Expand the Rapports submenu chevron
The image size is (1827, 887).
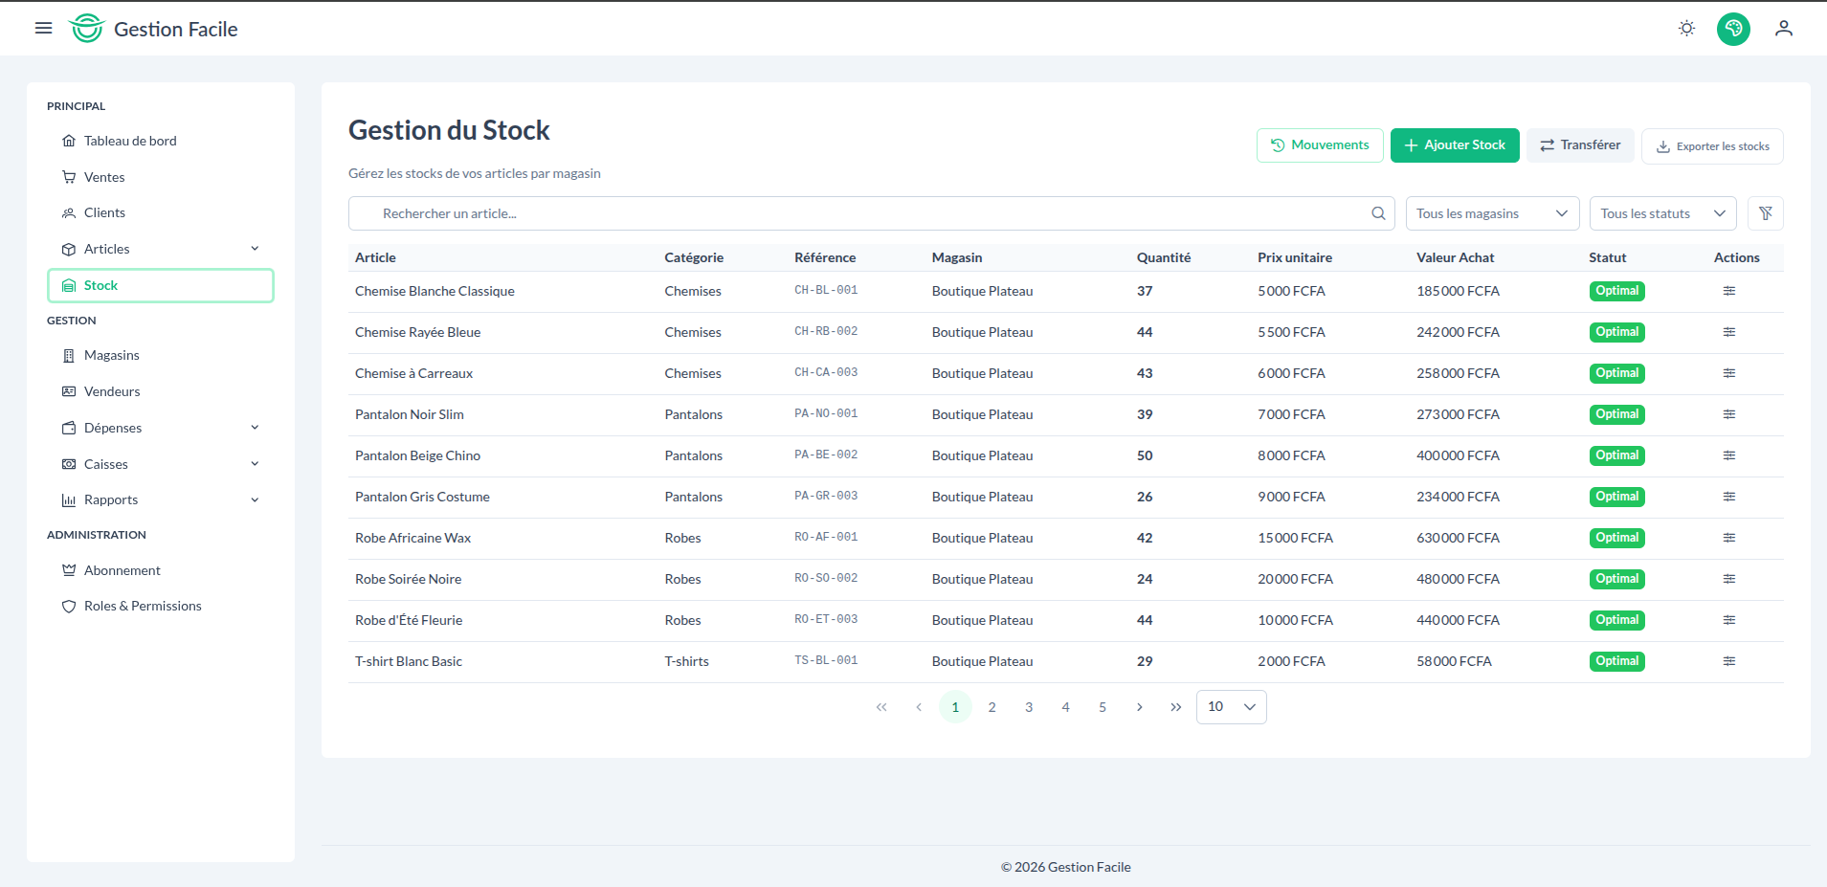tap(255, 499)
